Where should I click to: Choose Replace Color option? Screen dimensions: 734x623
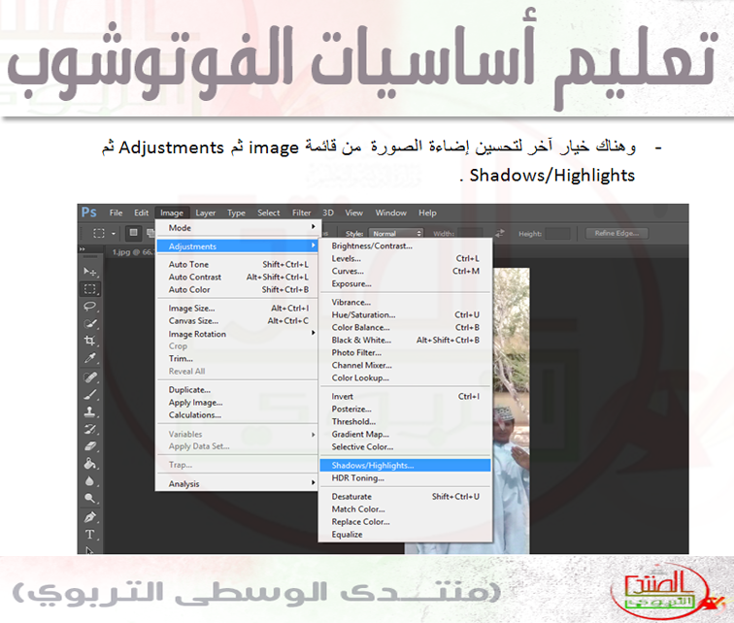pos(406,521)
